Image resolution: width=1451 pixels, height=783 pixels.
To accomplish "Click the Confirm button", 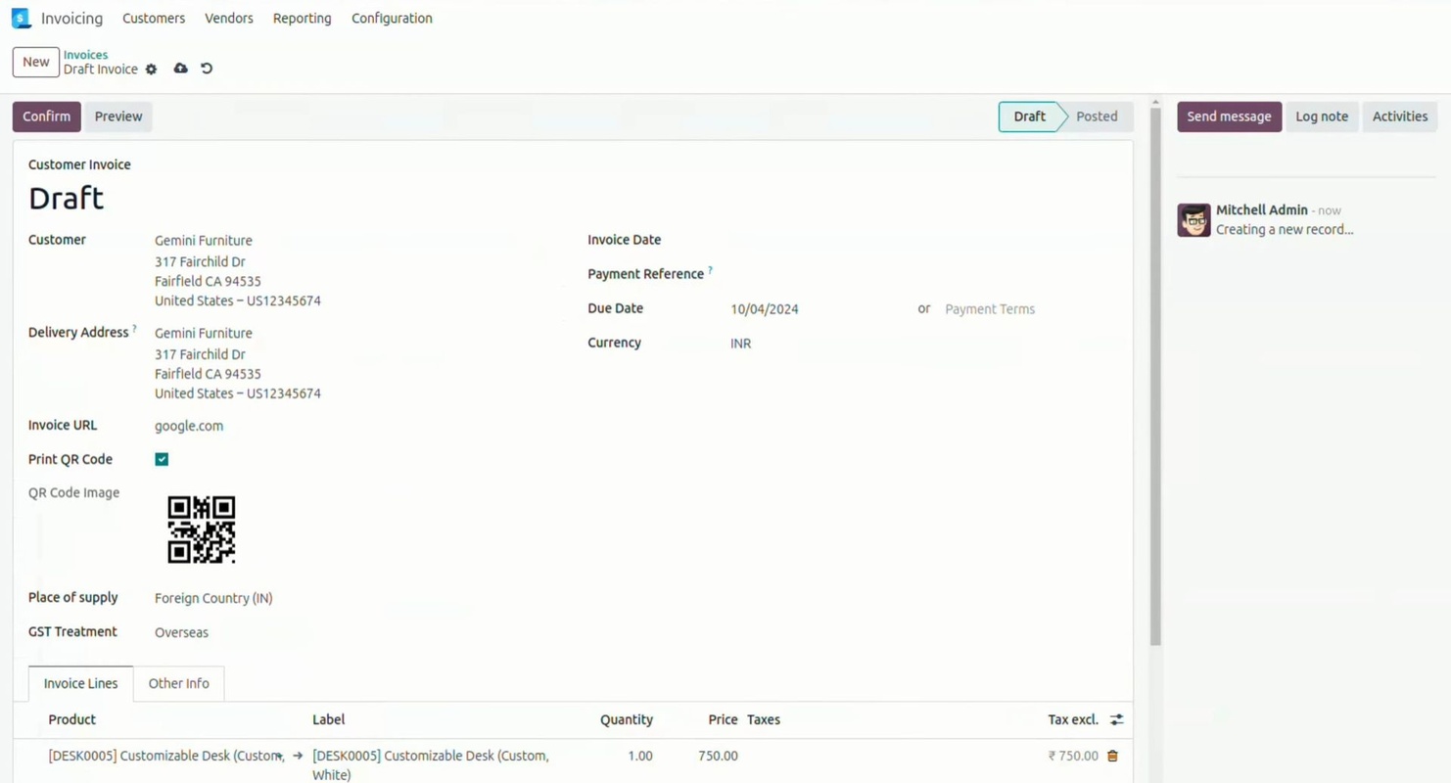I will 46,116.
